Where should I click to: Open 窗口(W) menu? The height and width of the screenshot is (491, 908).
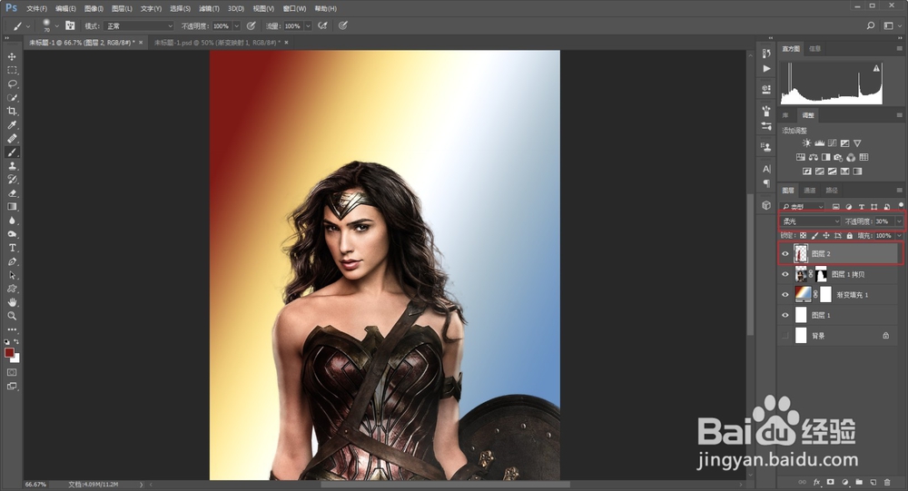point(294,9)
